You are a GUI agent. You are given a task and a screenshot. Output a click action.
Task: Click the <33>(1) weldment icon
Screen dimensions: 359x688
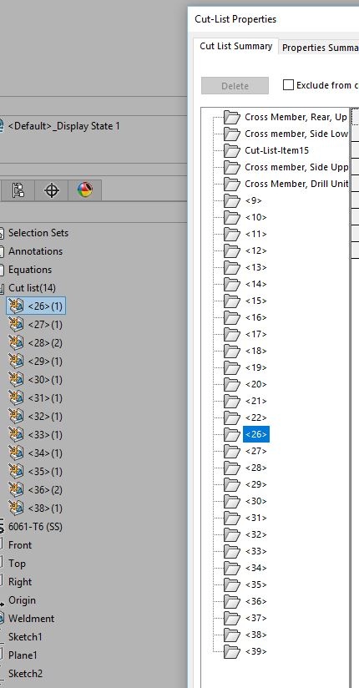(x=16, y=435)
